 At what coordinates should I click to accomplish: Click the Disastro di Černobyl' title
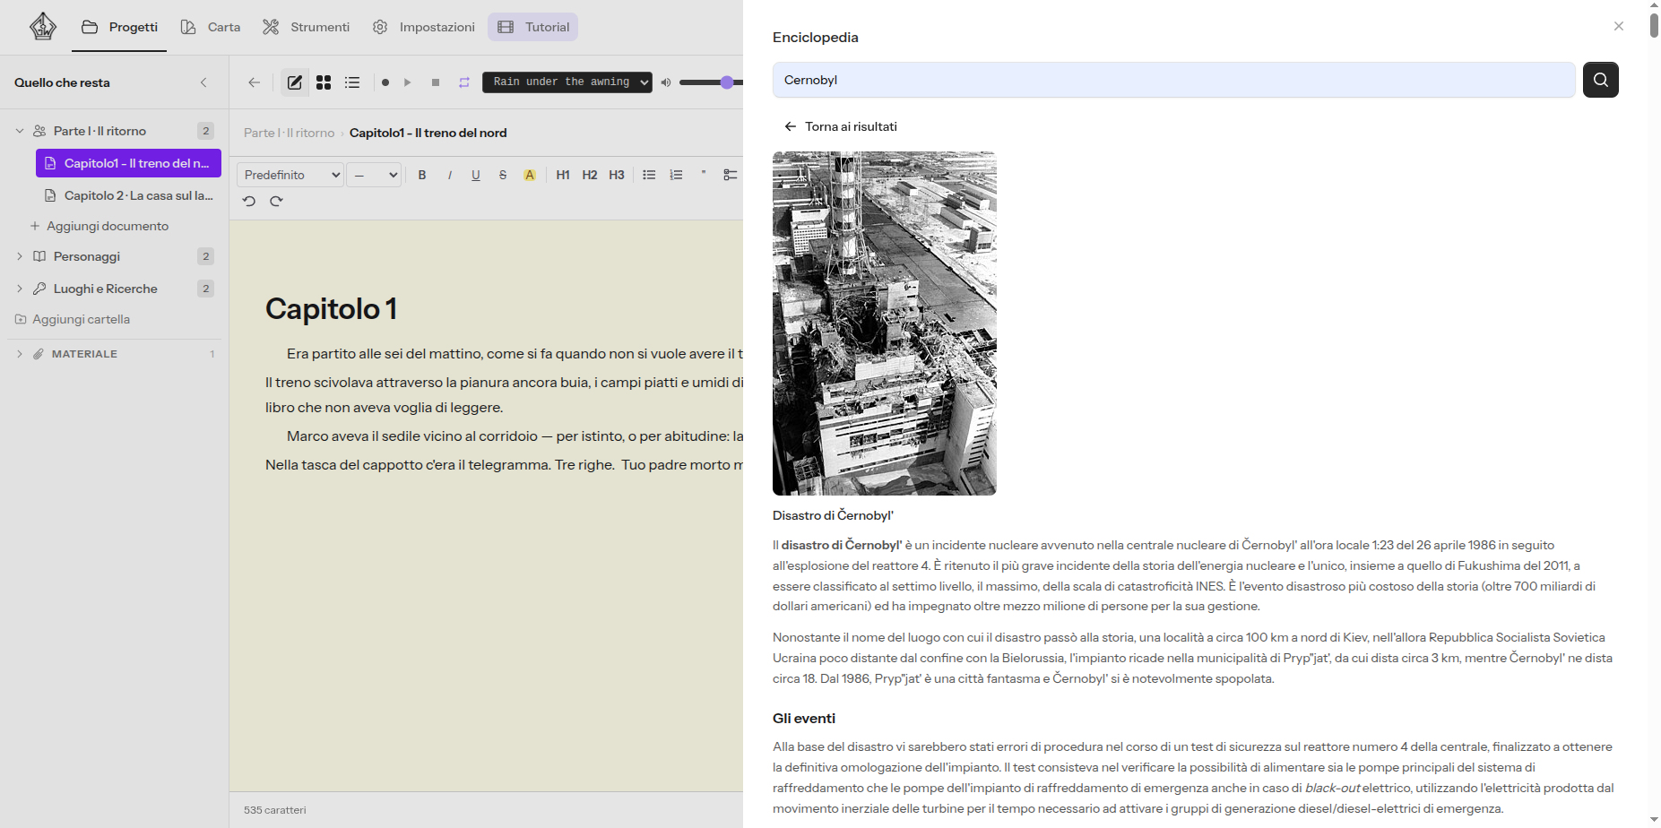point(833,515)
